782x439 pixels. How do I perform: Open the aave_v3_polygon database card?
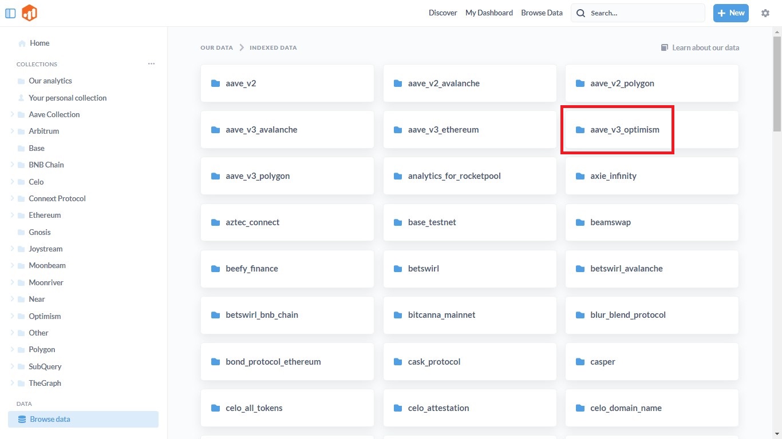point(287,176)
